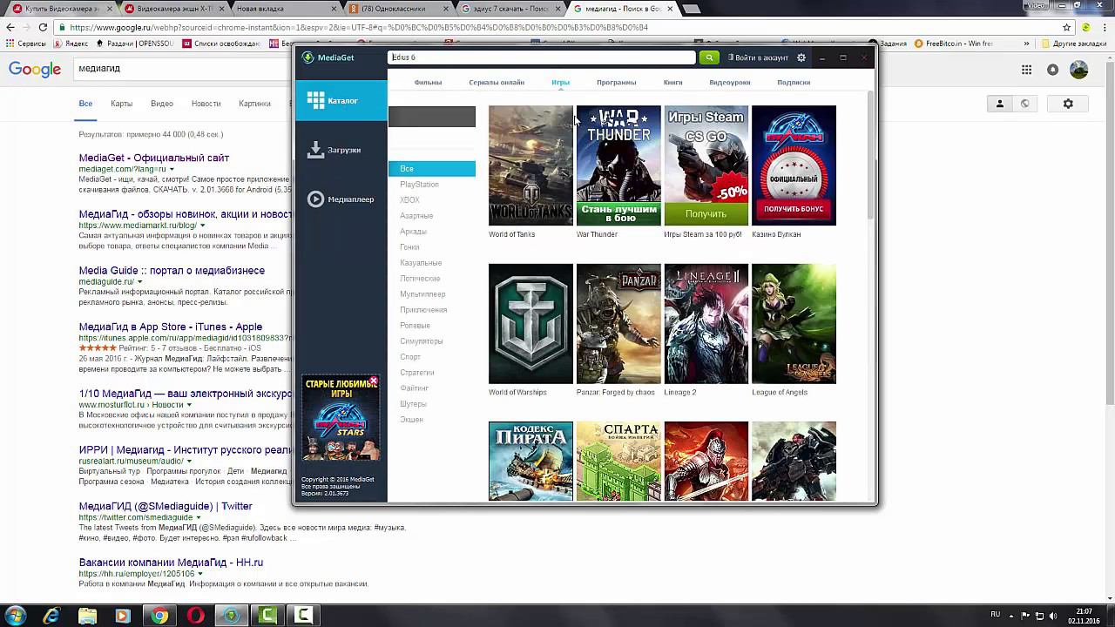Open Google search settings gear
This screenshot has width=1115, height=627.
pyautogui.click(x=1068, y=104)
